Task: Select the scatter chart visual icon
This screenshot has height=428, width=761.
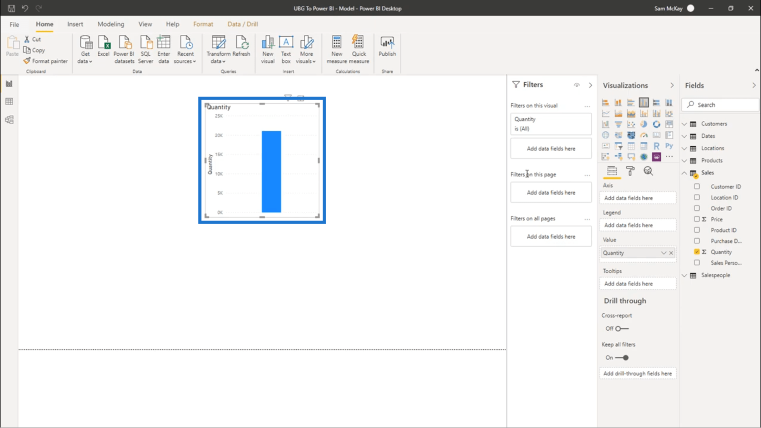Action: click(x=631, y=124)
